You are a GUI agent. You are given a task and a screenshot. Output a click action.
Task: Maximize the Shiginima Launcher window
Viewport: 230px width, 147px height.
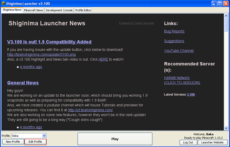pyautogui.click(x=220, y=4)
